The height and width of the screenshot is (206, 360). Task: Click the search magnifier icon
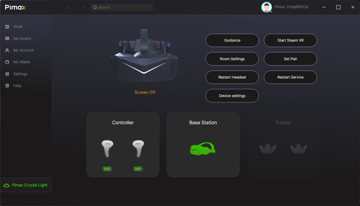tap(95, 7)
